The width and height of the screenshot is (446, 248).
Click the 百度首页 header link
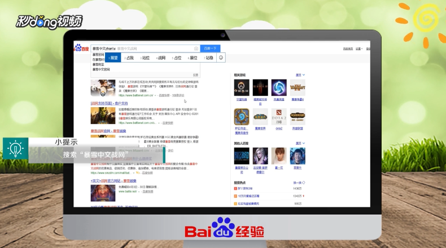(348, 49)
